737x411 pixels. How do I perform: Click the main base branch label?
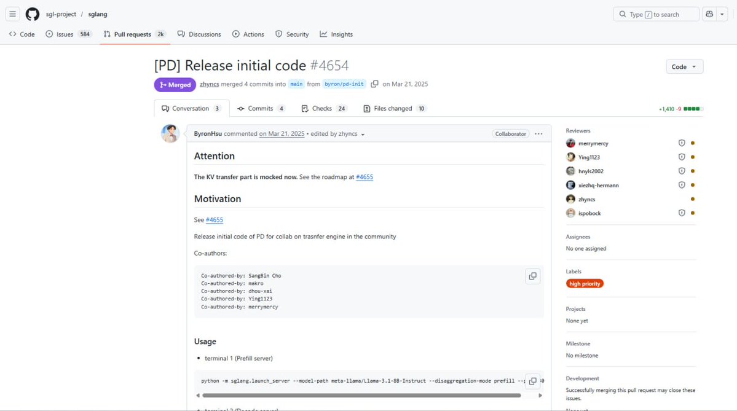[296, 84]
